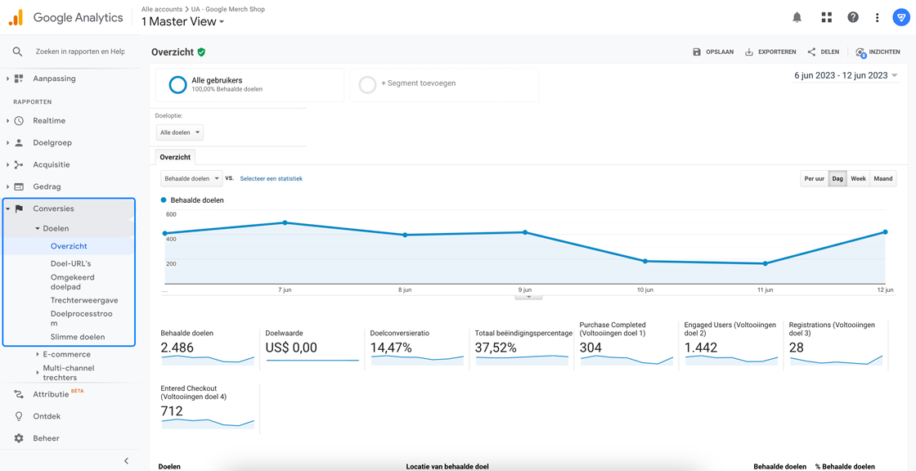The image size is (916, 471).
Task: Click the Realtime clock icon
Action: (19, 121)
